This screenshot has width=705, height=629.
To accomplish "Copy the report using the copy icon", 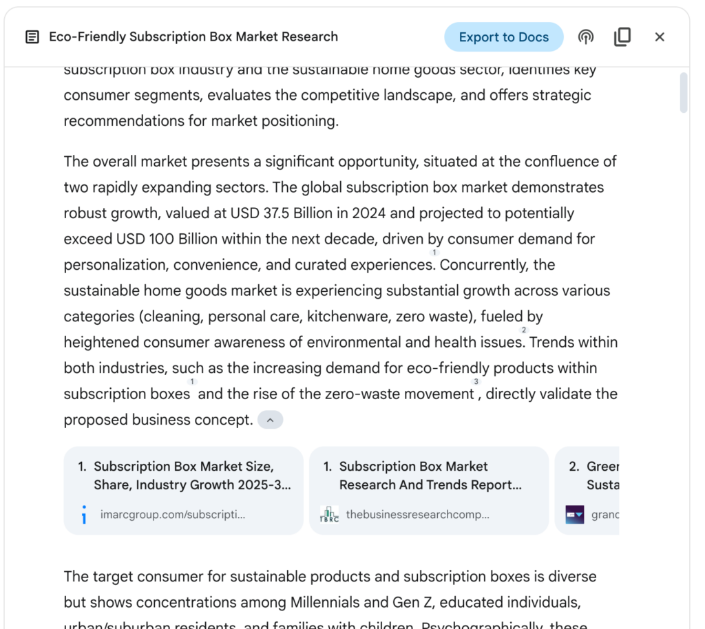I will (x=622, y=37).
